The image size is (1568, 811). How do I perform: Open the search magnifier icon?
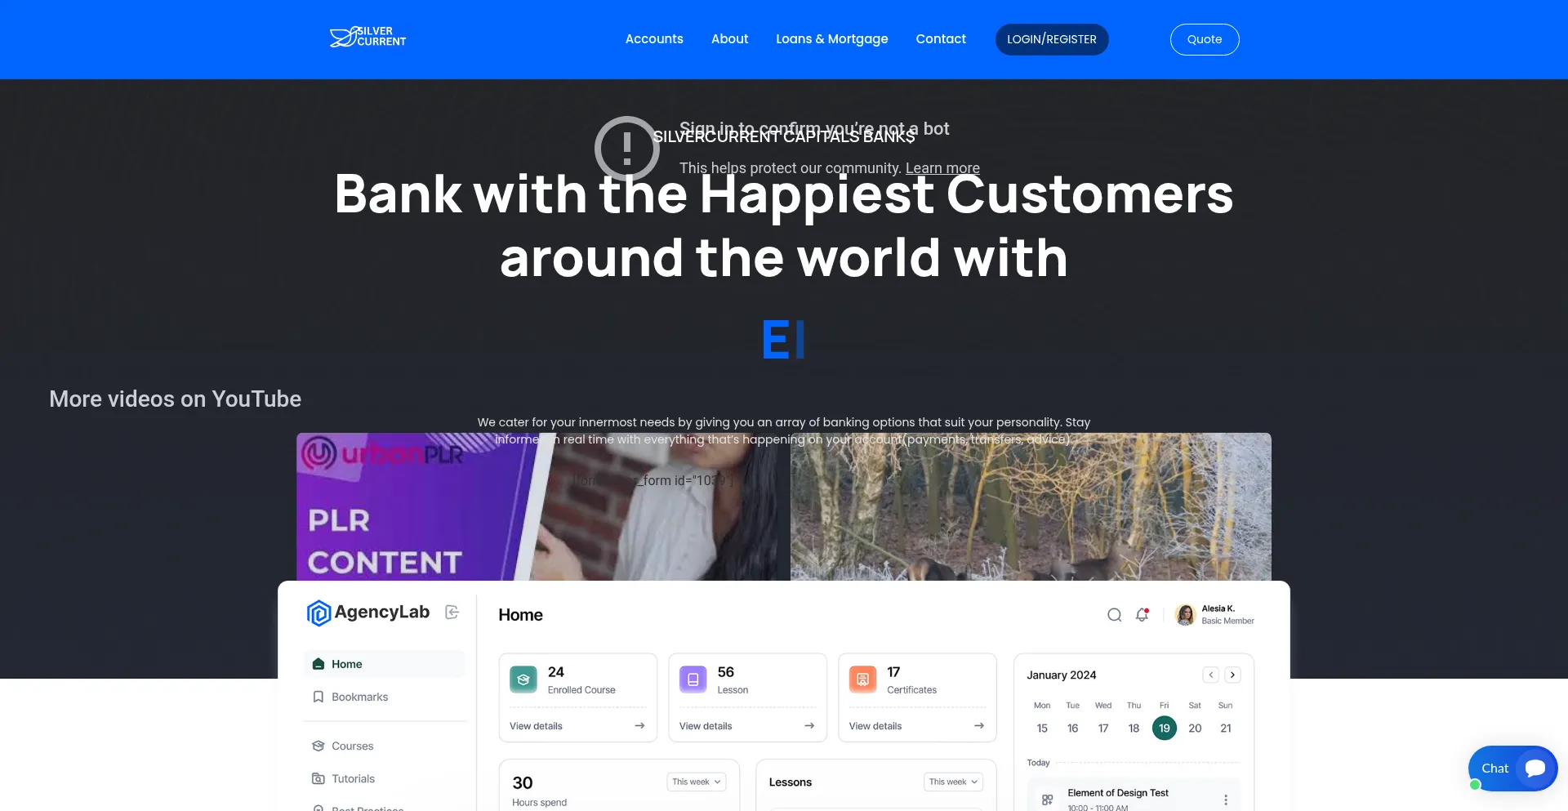(1114, 615)
